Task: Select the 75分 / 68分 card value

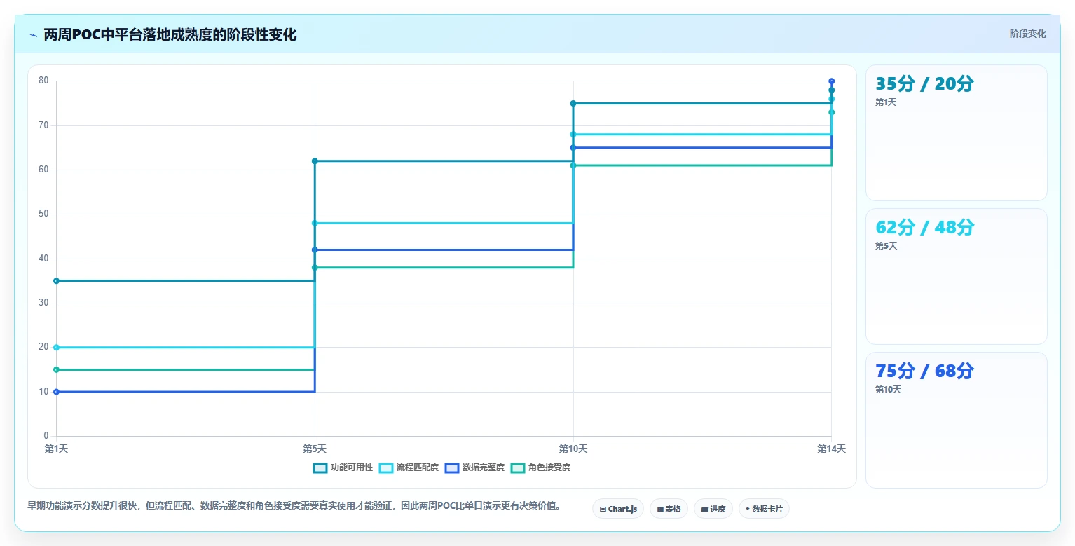Action: [924, 371]
